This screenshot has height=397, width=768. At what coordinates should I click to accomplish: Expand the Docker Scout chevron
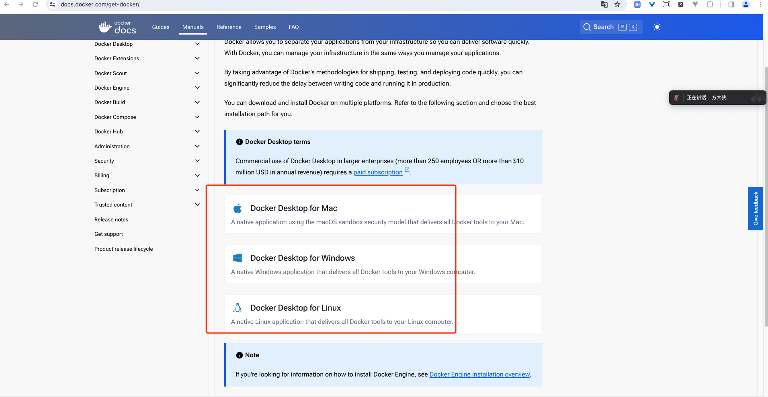point(197,73)
